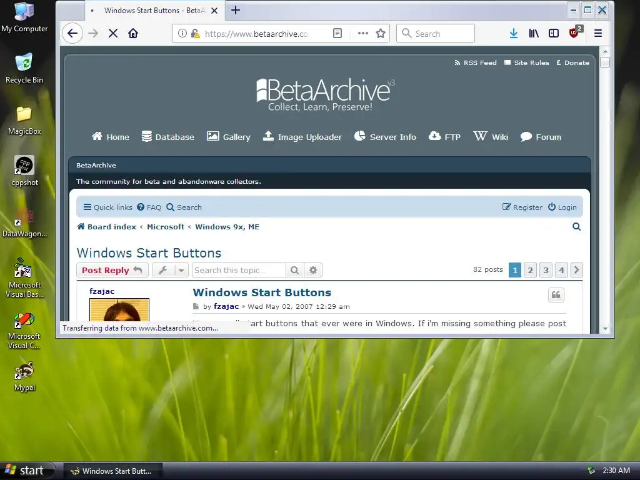Select the Windows Start Butt... taskbar item
640x480 pixels.
[114, 471]
